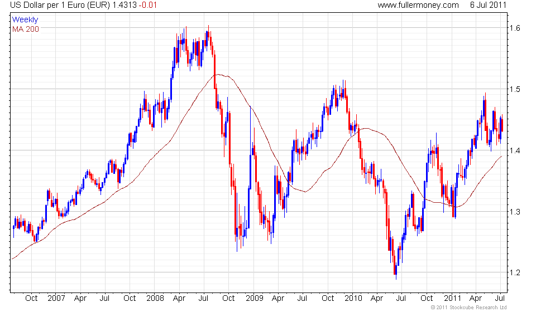Image resolution: width=536 pixels, height=312 pixels.
Task: Click the 'Apr' label just after 2009
Action: coord(278,299)
